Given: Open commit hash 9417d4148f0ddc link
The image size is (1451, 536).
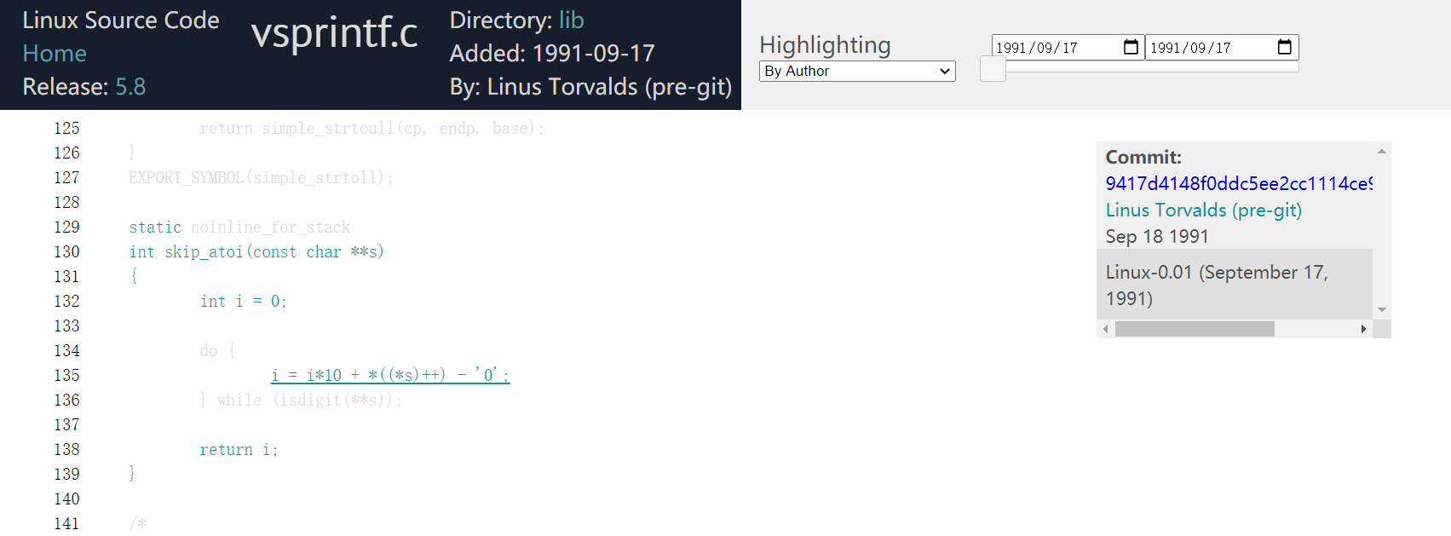Looking at the screenshot, I should click(1238, 184).
